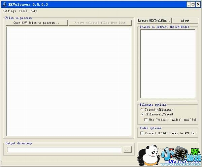Click inside the Files to process list
This screenshot has width=202, height=167.
(69, 81)
